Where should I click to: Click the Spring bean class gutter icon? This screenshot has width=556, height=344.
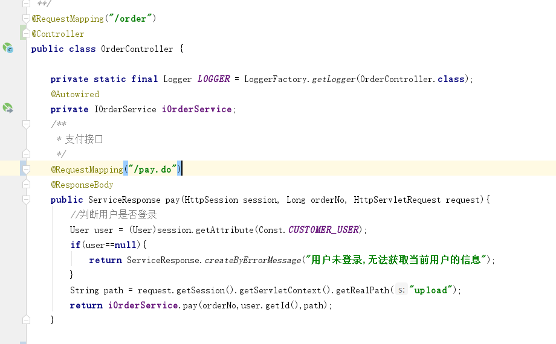[7, 48]
